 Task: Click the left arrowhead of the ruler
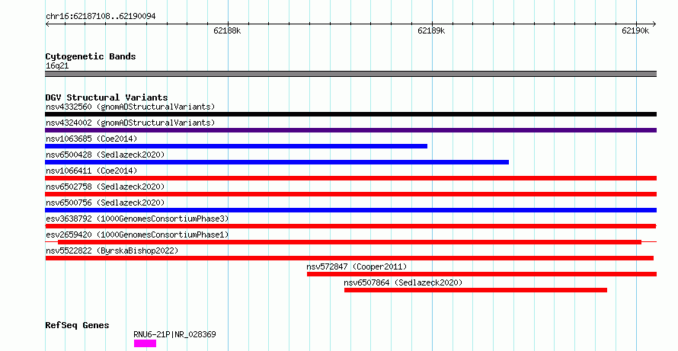coord(47,24)
